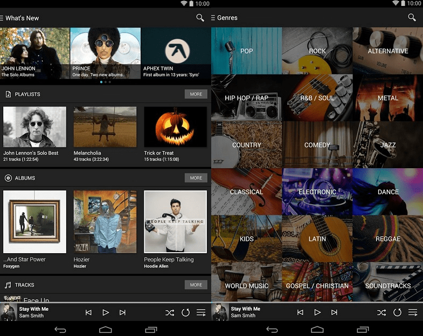Viewport: 423px width, 336px height.
Task: Select the Jazz genre tile
Action: tap(387, 145)
